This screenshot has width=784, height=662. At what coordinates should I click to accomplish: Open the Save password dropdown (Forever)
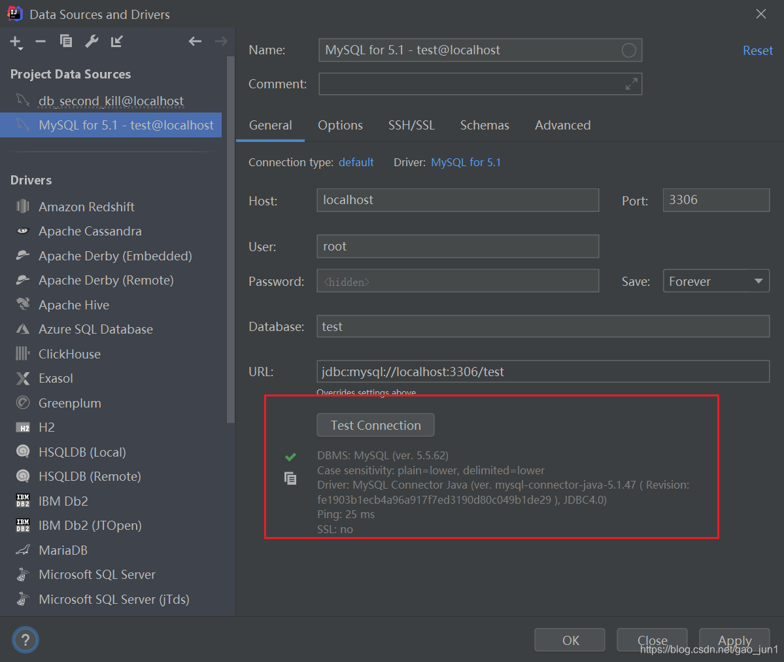(x=716, y=281)
